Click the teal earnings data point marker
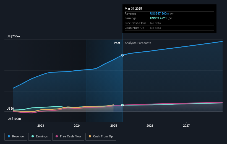Screen dimensions: 227x144 point(122,105)
